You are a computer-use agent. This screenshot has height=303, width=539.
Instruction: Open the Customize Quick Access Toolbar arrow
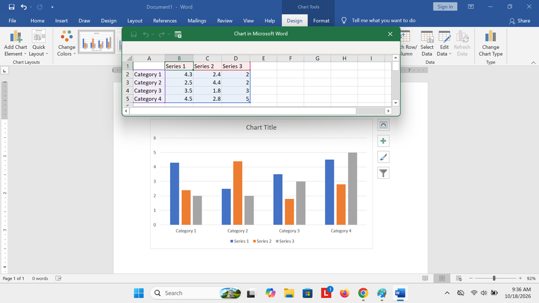pyautogui.click(x=52, y=7)
